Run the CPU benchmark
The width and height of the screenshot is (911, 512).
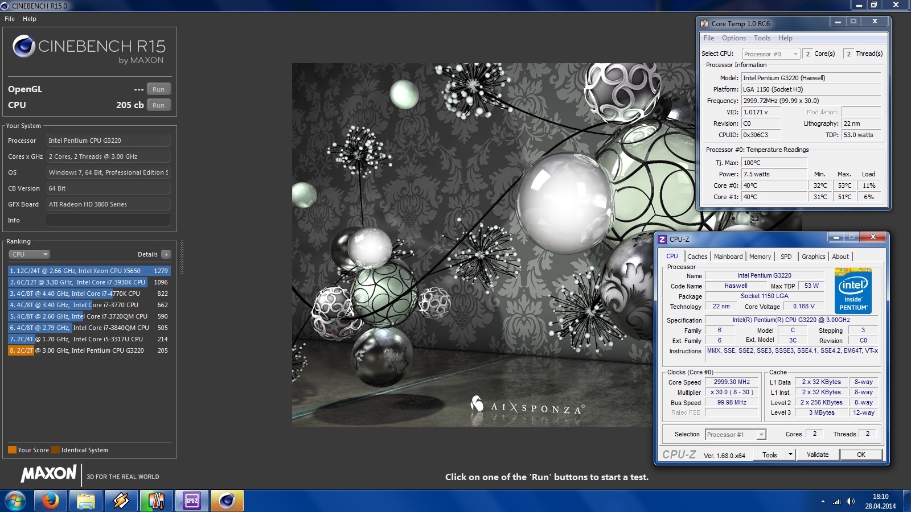158,105
